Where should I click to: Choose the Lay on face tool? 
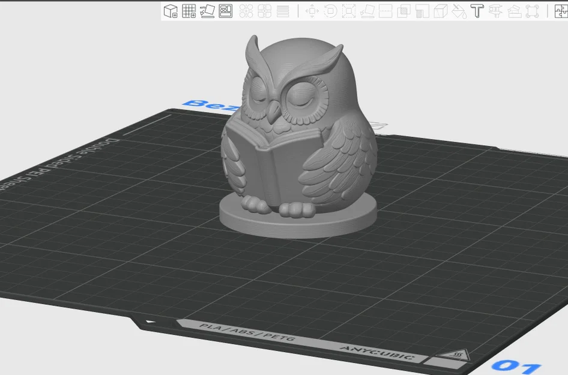[367, 11]
